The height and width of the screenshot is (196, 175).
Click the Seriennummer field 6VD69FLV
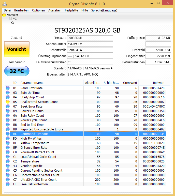click(x=90, y=44)
